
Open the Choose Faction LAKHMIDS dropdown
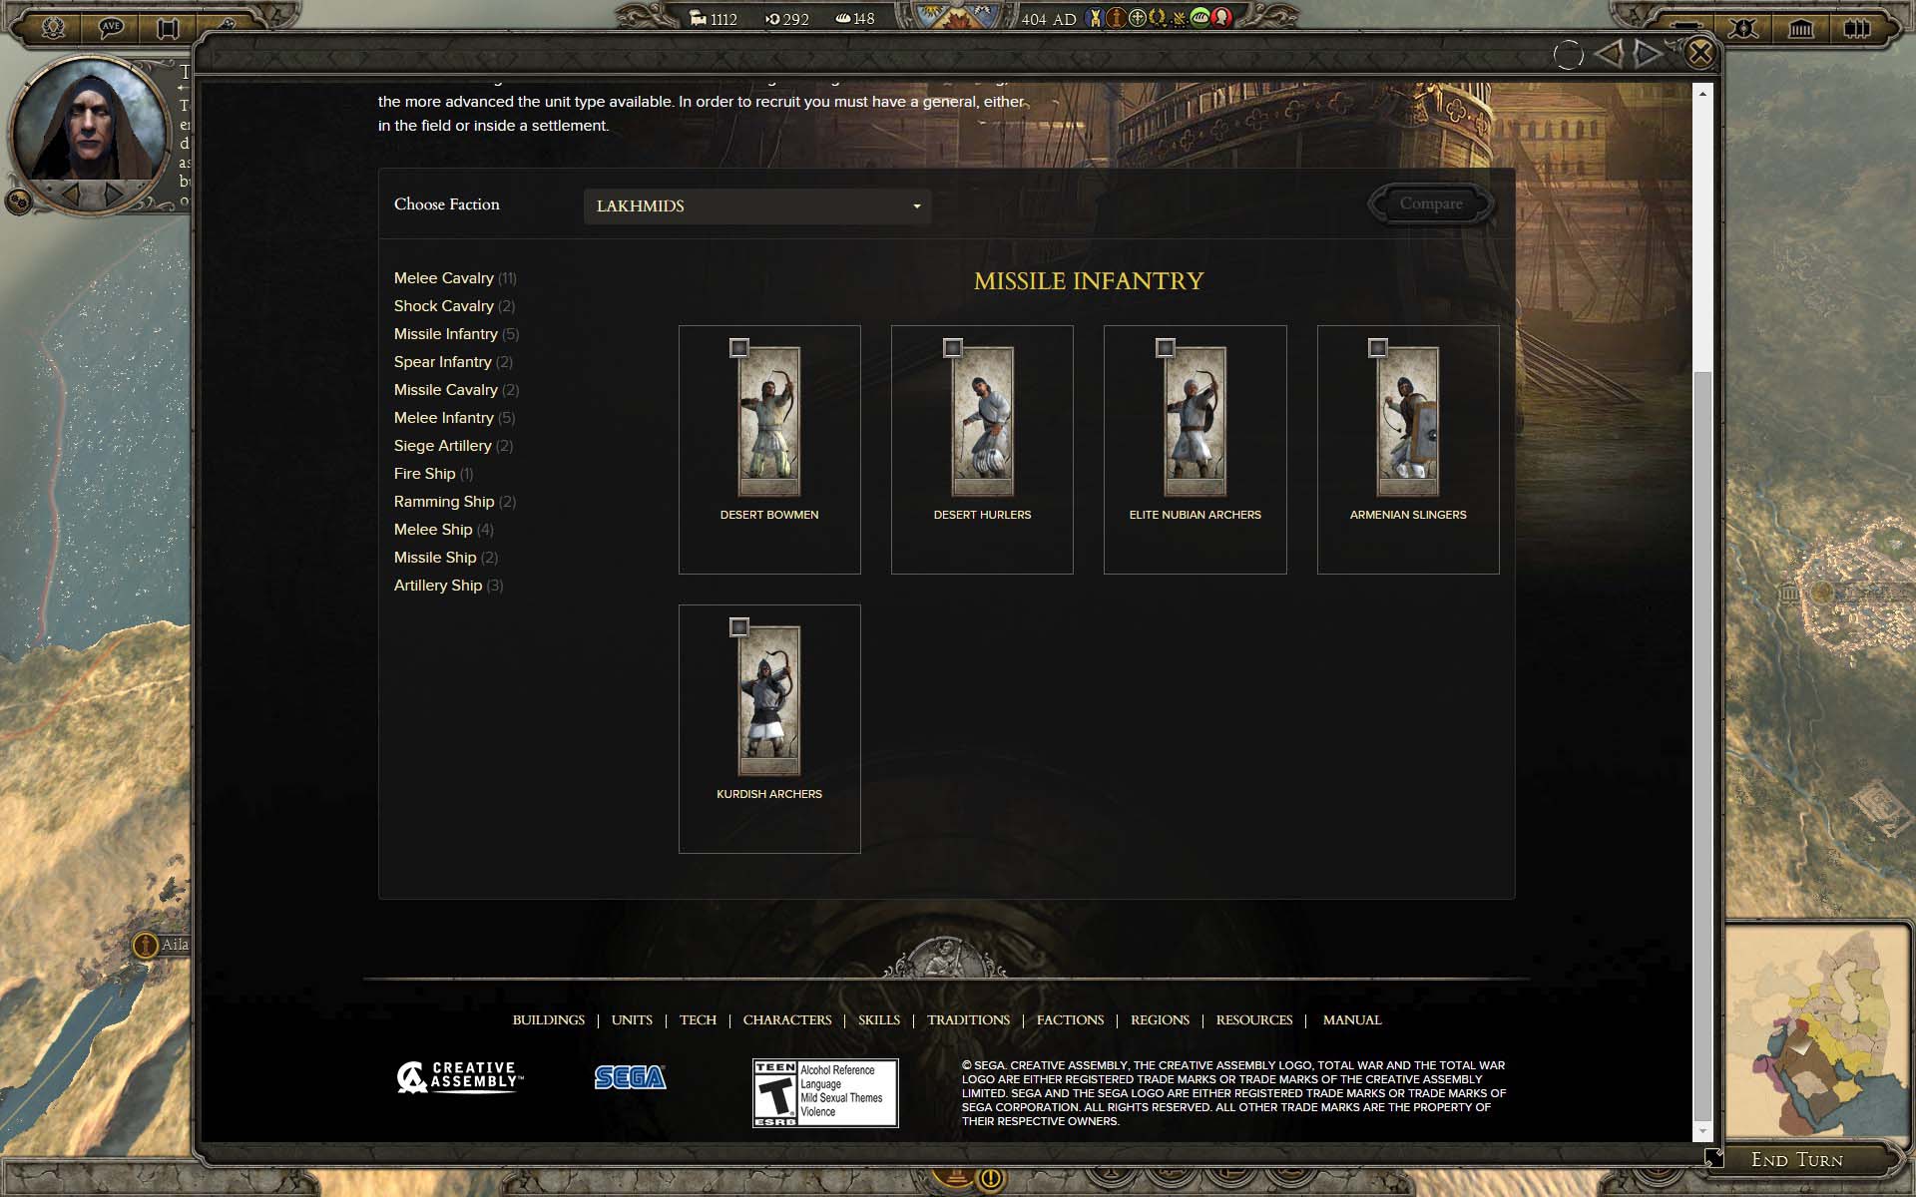757,206
